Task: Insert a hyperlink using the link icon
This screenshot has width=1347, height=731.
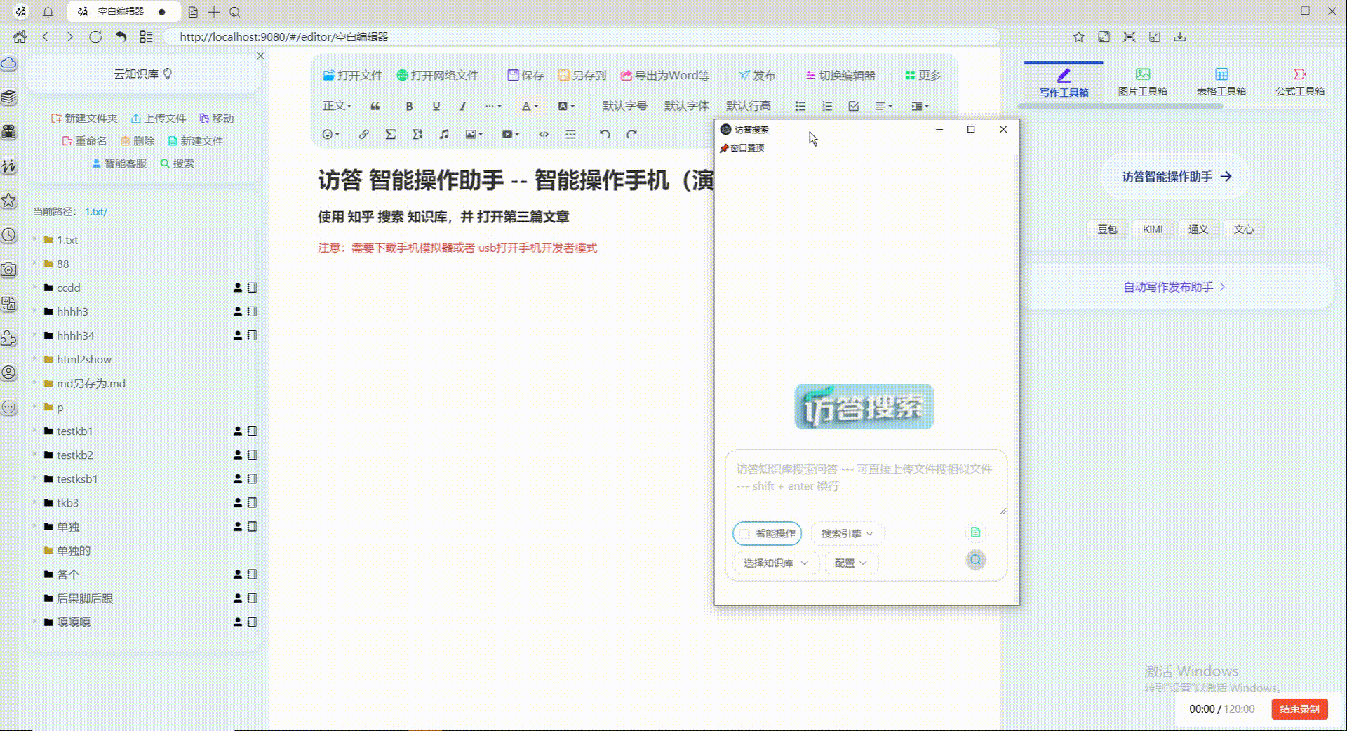Action: tap(364, 134)
